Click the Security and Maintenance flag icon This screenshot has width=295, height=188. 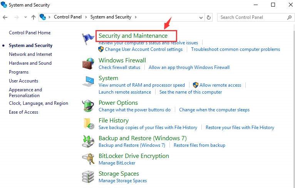coord(87,39)
